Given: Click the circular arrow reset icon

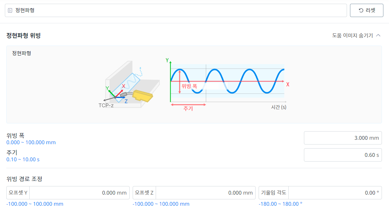Looking at the screenshot, I should pyautogui.click(x=361, y=10).
